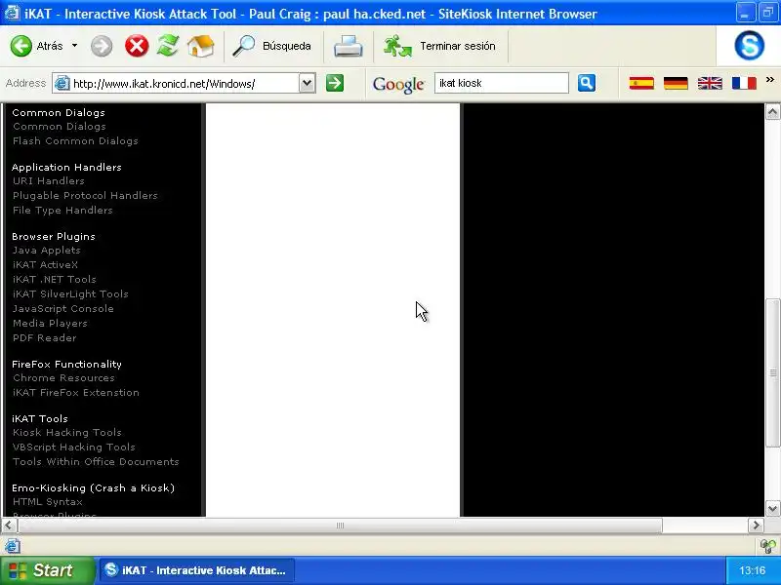Switch language with the German flag
This screenshot has width=781, height=585.
click(676, 83)
